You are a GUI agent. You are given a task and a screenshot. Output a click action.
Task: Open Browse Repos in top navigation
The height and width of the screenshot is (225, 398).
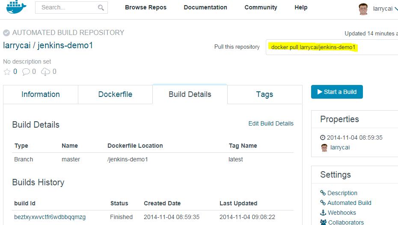pyautogui.click(x=146, y=7)
